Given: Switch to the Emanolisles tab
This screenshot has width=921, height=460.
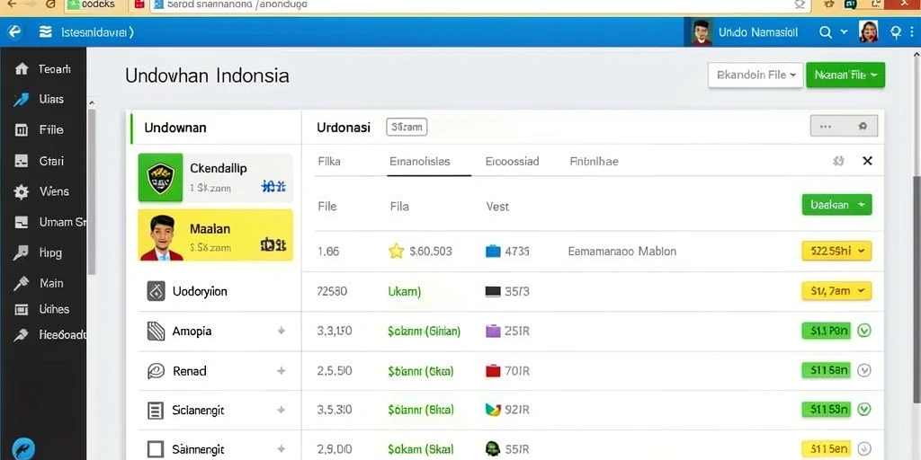Looking at the screenshot, I should pyautogui.click(x=420, y=162).
